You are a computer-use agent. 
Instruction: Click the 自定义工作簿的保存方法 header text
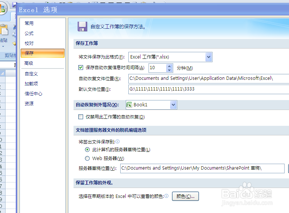[x=118, y=27]
